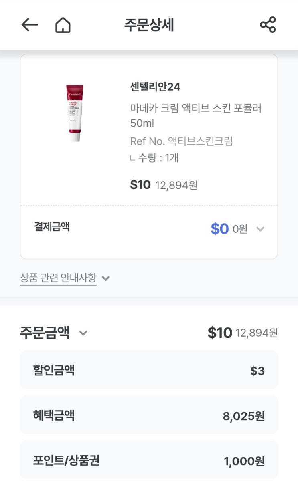
Task: Tap the 혜택금액 row
Action: coord(149,415)
